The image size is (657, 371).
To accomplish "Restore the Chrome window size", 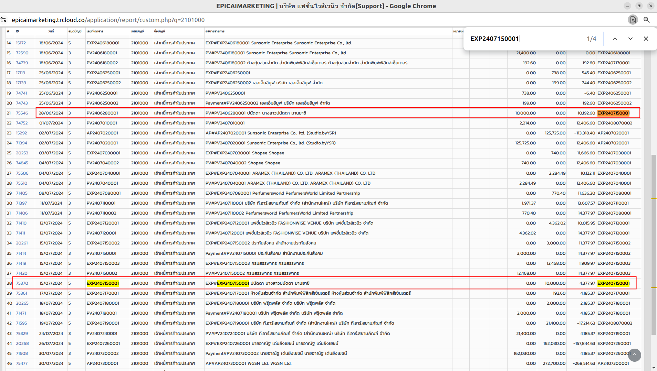I will (x=639, y=6).
